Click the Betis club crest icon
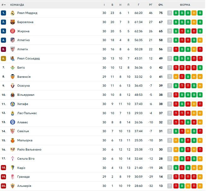Image resolution: width=206 pixels, height=191 pixels. point(13,68)
